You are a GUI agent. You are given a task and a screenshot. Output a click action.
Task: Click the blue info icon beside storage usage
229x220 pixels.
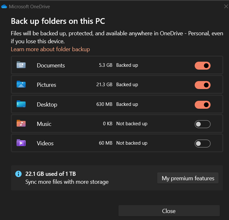coord(18,174)
